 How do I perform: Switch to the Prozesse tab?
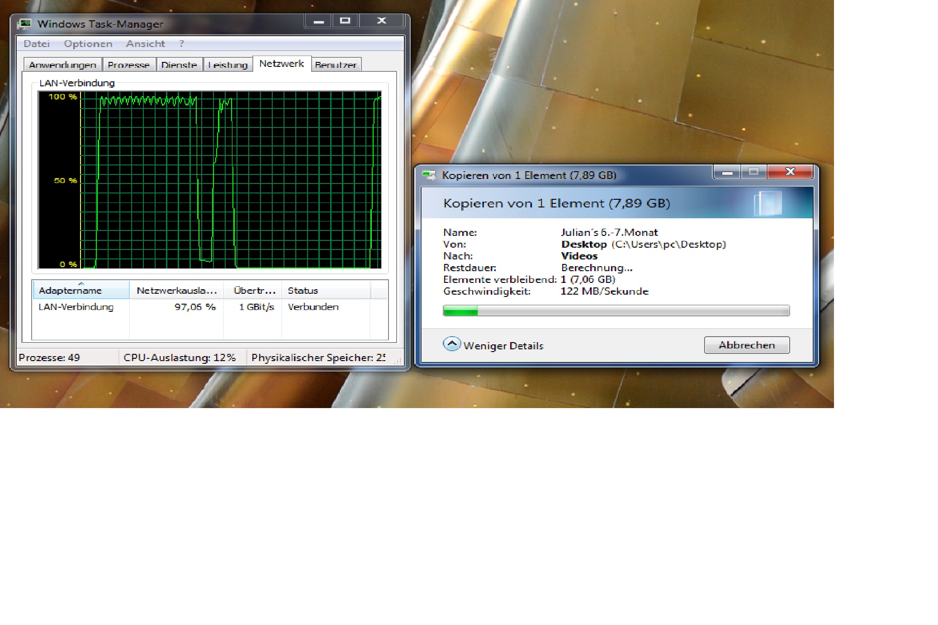point(129,65)
